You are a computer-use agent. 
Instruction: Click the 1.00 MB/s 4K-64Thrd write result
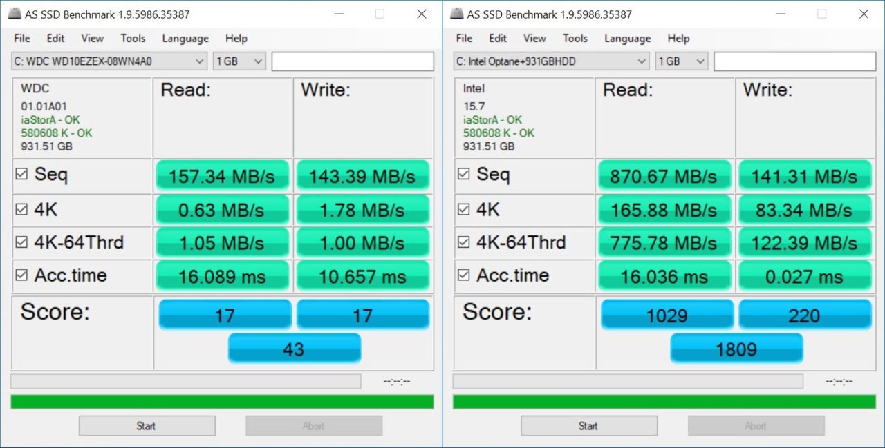coord(363,243)
